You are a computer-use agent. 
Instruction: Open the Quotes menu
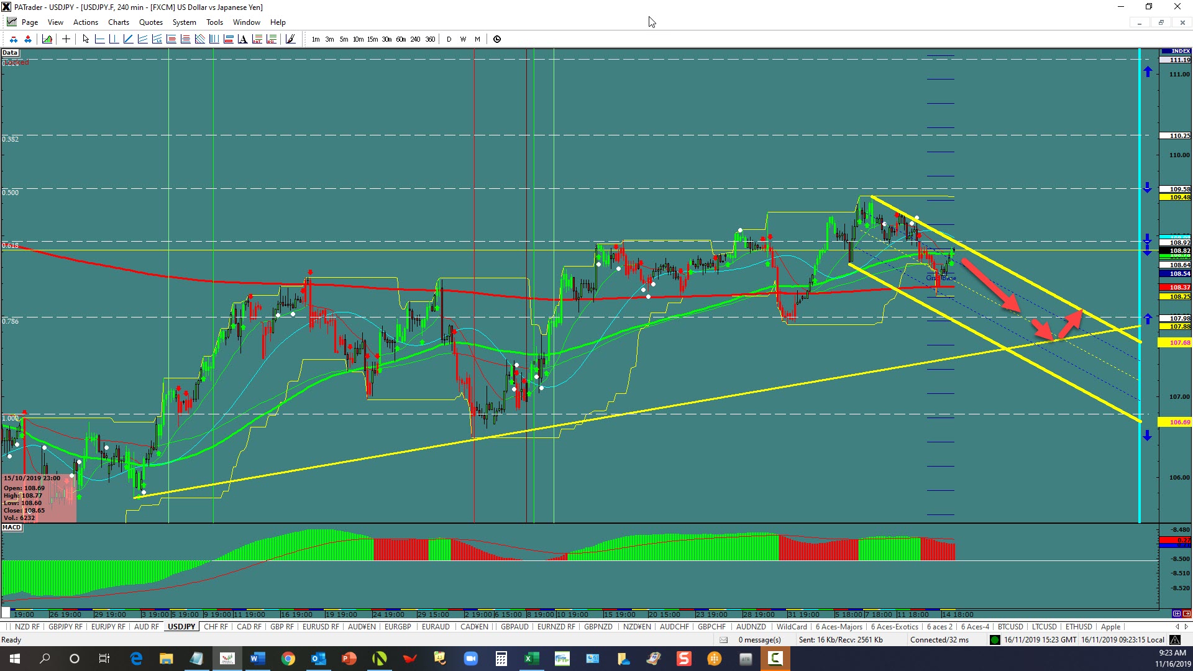click(150, 22)
